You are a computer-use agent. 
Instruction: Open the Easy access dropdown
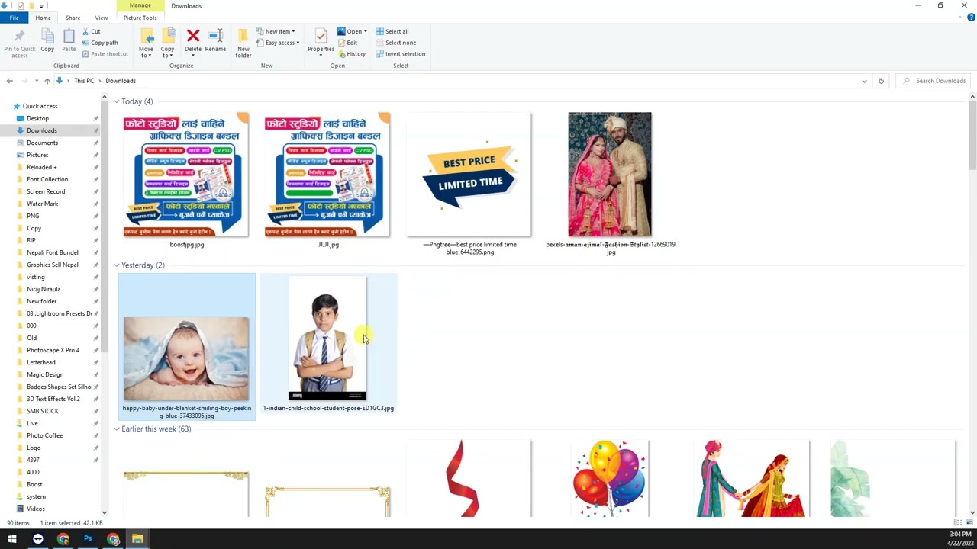point(278,43)
